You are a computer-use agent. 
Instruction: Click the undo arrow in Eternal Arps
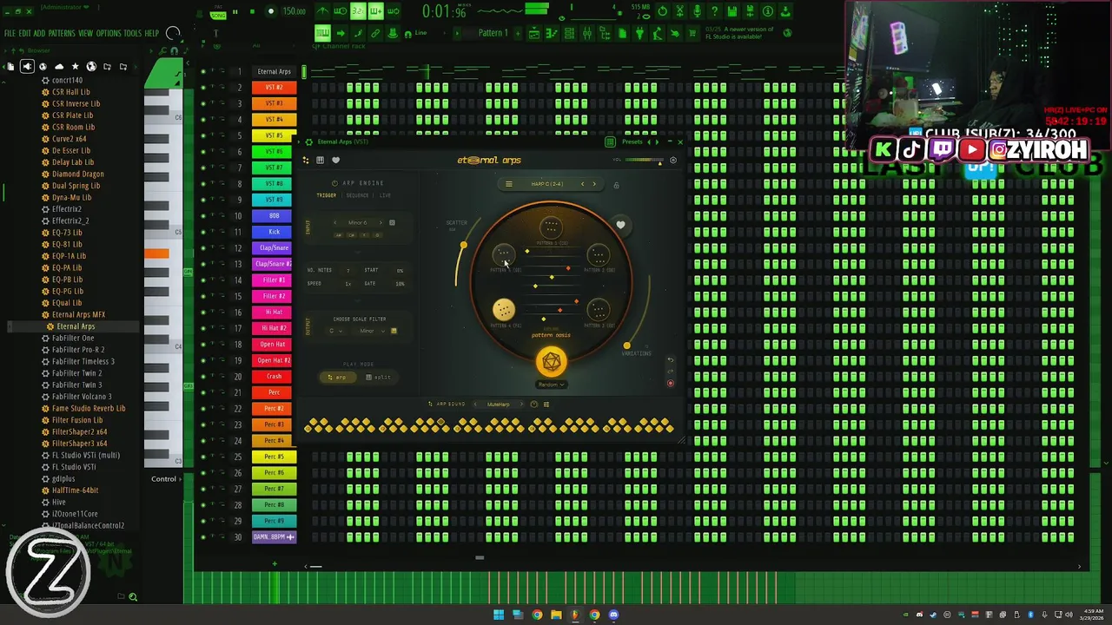tap(670, 359)
